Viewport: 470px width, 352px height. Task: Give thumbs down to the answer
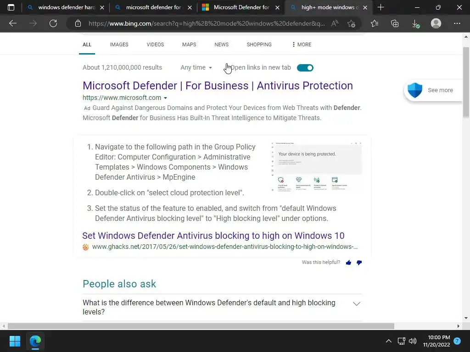[359, 263]
